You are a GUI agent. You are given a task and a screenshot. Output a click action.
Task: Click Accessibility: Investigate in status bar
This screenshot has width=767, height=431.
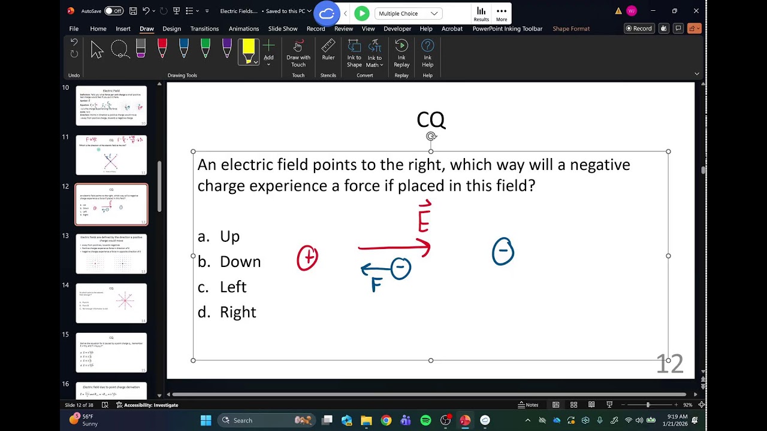(147, 405)
